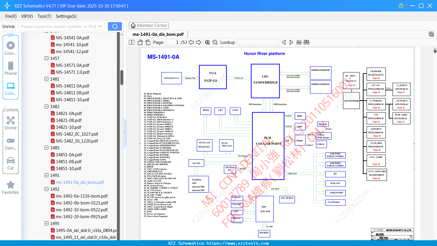This screenshot has height=246, width=437.
Task: Select the highlighted ms-1491-0a_dis_bom.pdf tree file
Action: (80, 182)
